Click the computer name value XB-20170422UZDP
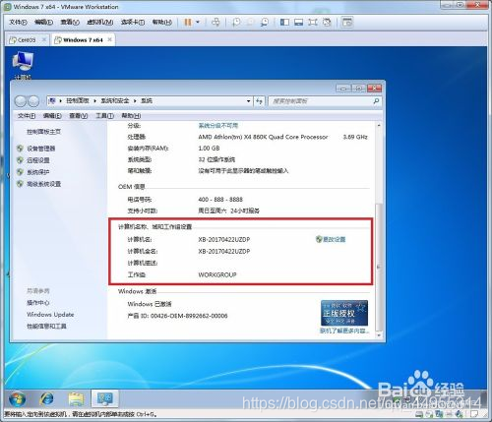Viewport: 492px width, 422px height. pyautogui.click(x=224, y=240)
